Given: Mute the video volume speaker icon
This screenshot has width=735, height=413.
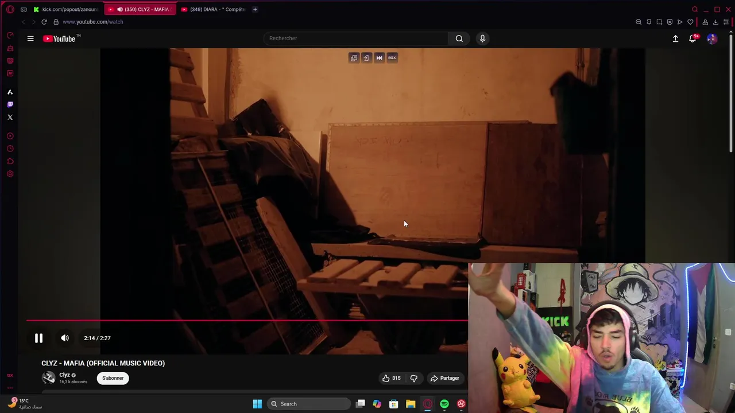Looking at the screenshot, I should (65, 338).
